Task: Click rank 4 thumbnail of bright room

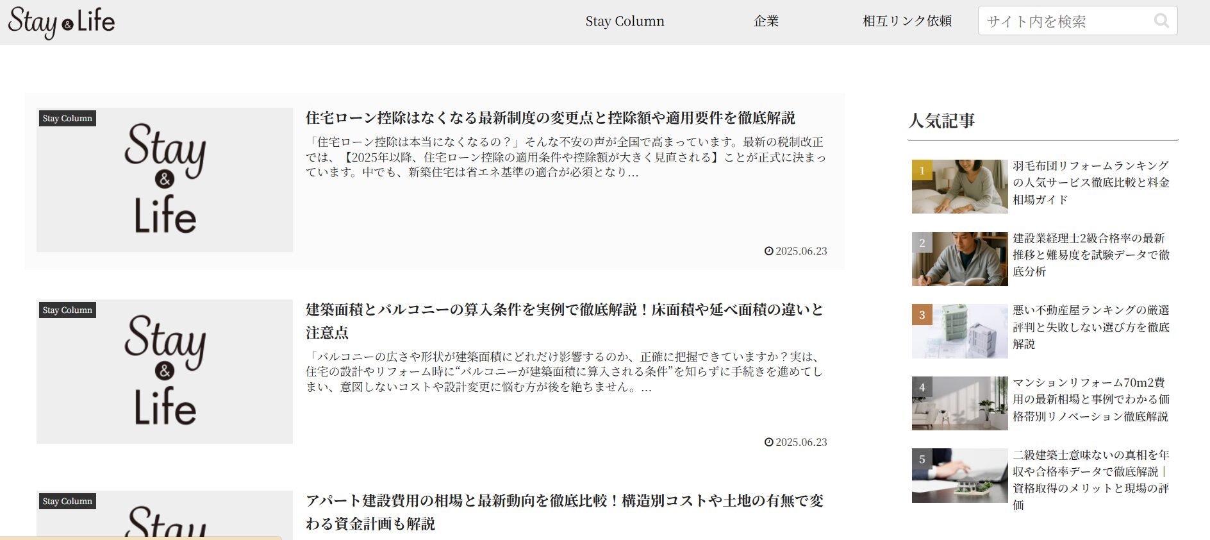Action: [960, 403]
